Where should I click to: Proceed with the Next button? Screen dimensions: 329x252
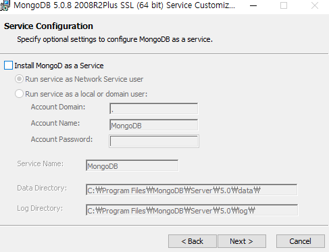(x=242, y=241)
